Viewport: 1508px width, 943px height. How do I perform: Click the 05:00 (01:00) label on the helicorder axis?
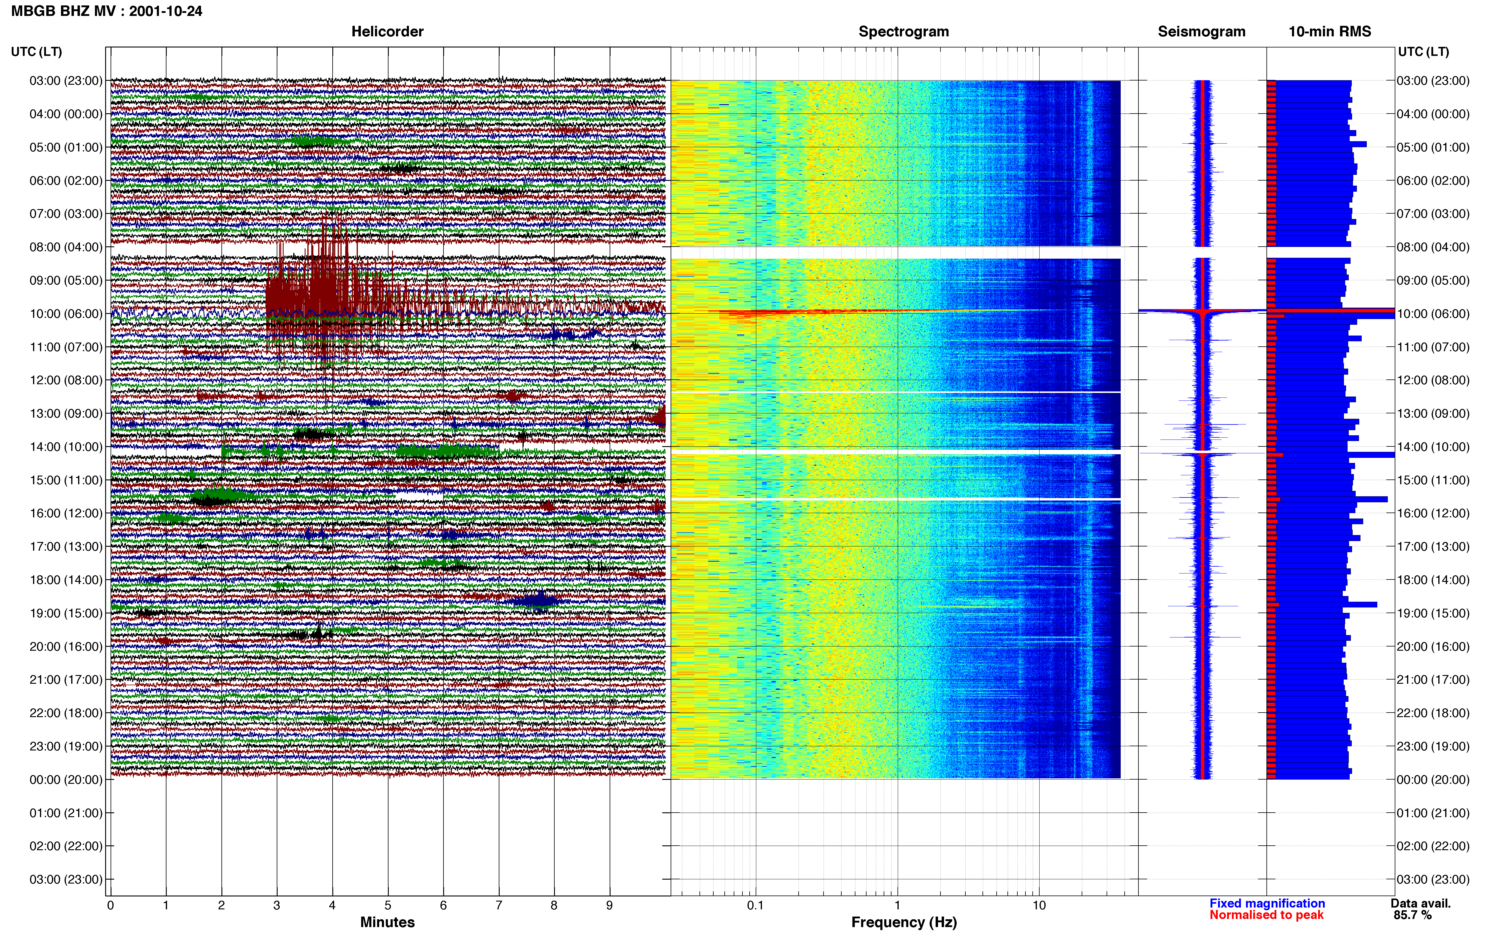click(x=65, y=147)
